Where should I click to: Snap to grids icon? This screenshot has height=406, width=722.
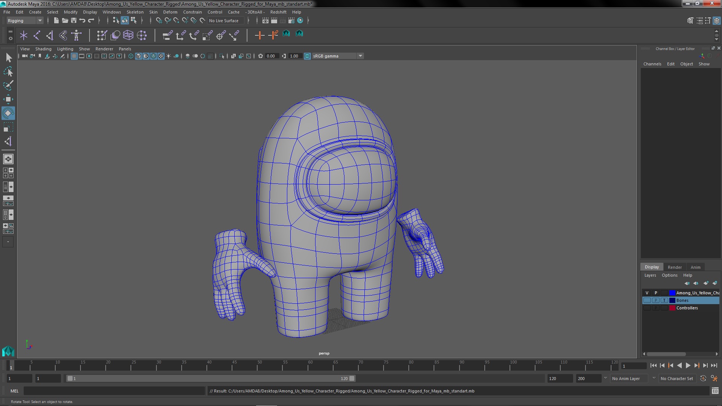tap(159, 21)
